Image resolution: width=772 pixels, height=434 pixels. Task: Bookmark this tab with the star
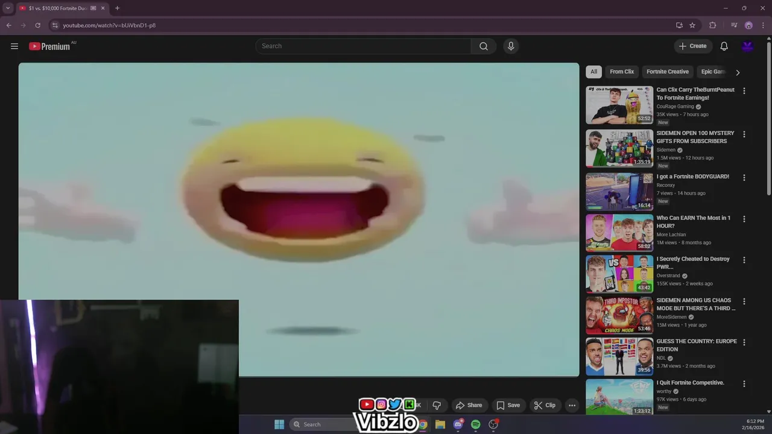pyautogui.click(x=692, y=25)
